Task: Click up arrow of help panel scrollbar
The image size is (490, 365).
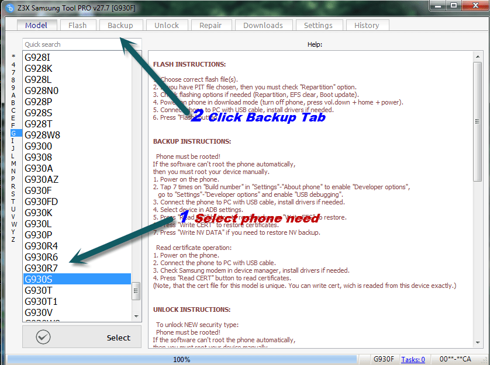Action: [478, 57]
